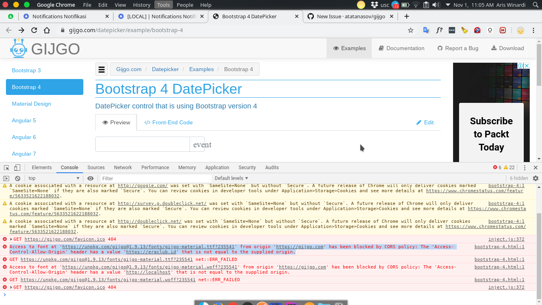Clear the console messages
Screen dimensions: 542x305
tap(17, 178)
